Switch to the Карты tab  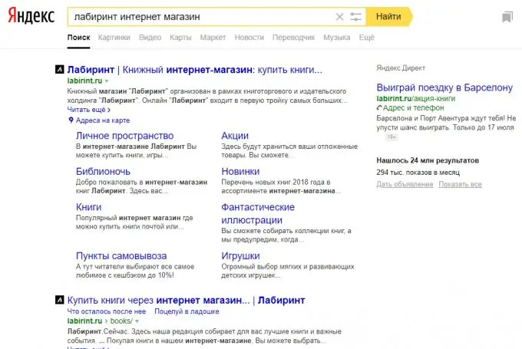coord(180,38)
